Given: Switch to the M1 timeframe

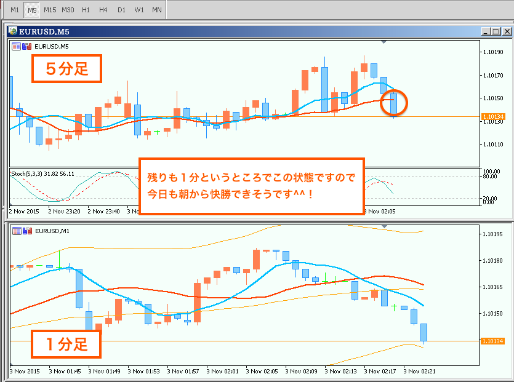Looking at the screenshot, I should [x=15, y=10].
